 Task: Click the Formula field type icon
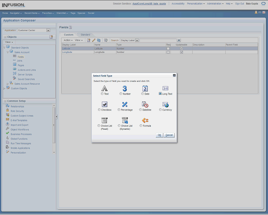point(145,120)
